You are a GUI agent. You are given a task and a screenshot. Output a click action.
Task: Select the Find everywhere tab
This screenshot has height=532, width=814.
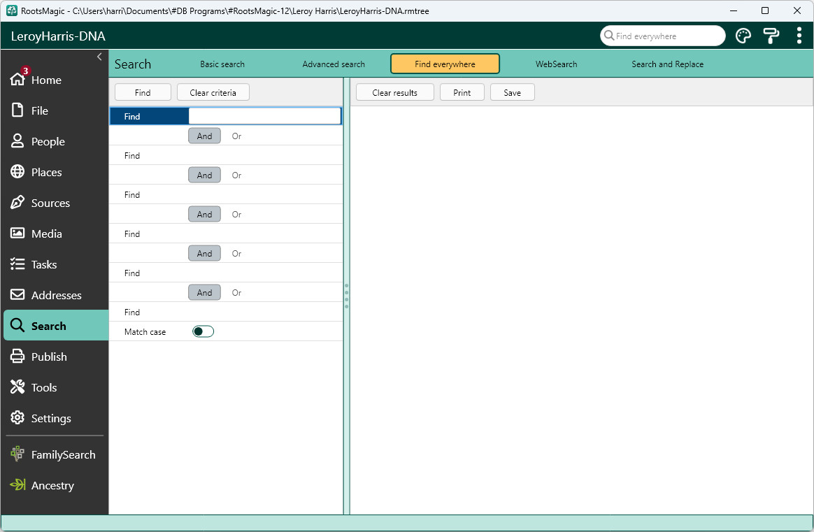(445, 64)
